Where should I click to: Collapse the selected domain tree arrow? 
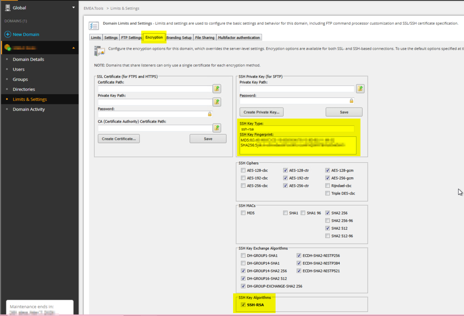pyautogui.click(x=74, y=48)
